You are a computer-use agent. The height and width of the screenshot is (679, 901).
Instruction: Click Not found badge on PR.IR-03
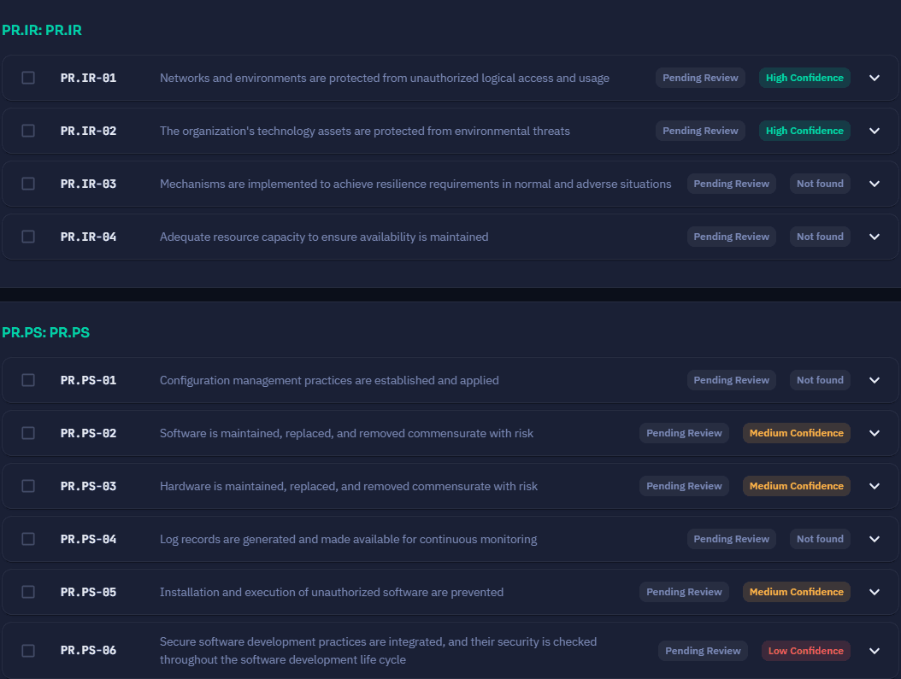click(820, 184)
